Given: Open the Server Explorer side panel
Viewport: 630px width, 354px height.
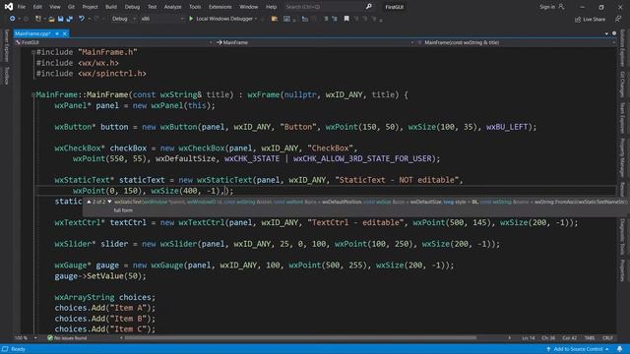Looking at the screenshot, I should click(x=7, y=45).
